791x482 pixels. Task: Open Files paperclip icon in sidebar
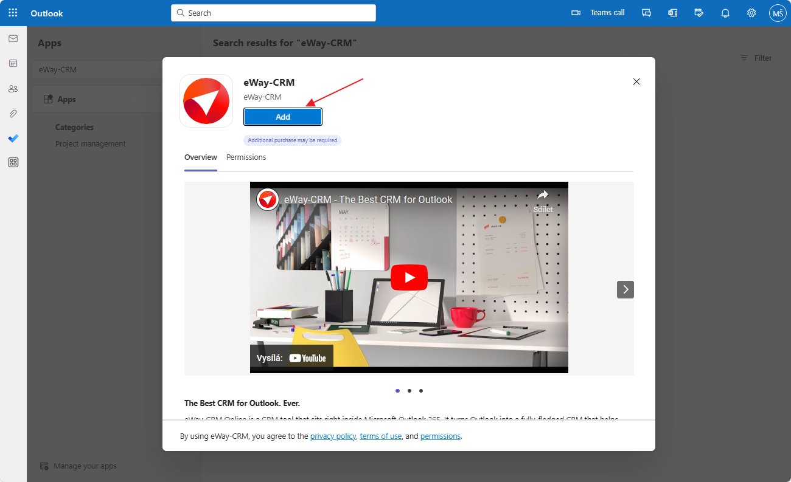[13, 113]
